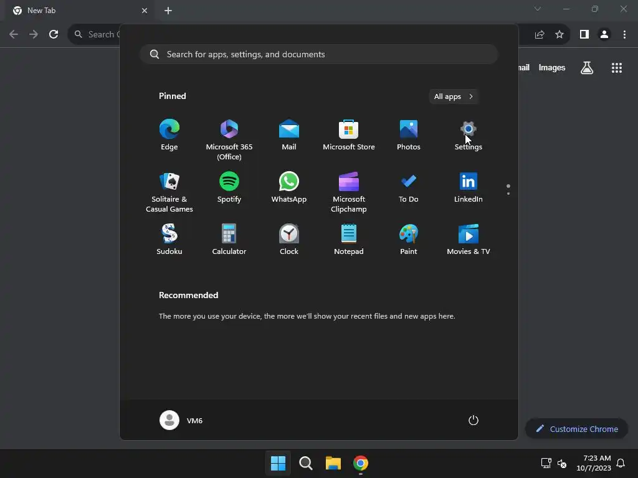Screen dimensions: 638x478
Task: Launch Solitaire & Casual Games
Action: (x=169, y=192)
